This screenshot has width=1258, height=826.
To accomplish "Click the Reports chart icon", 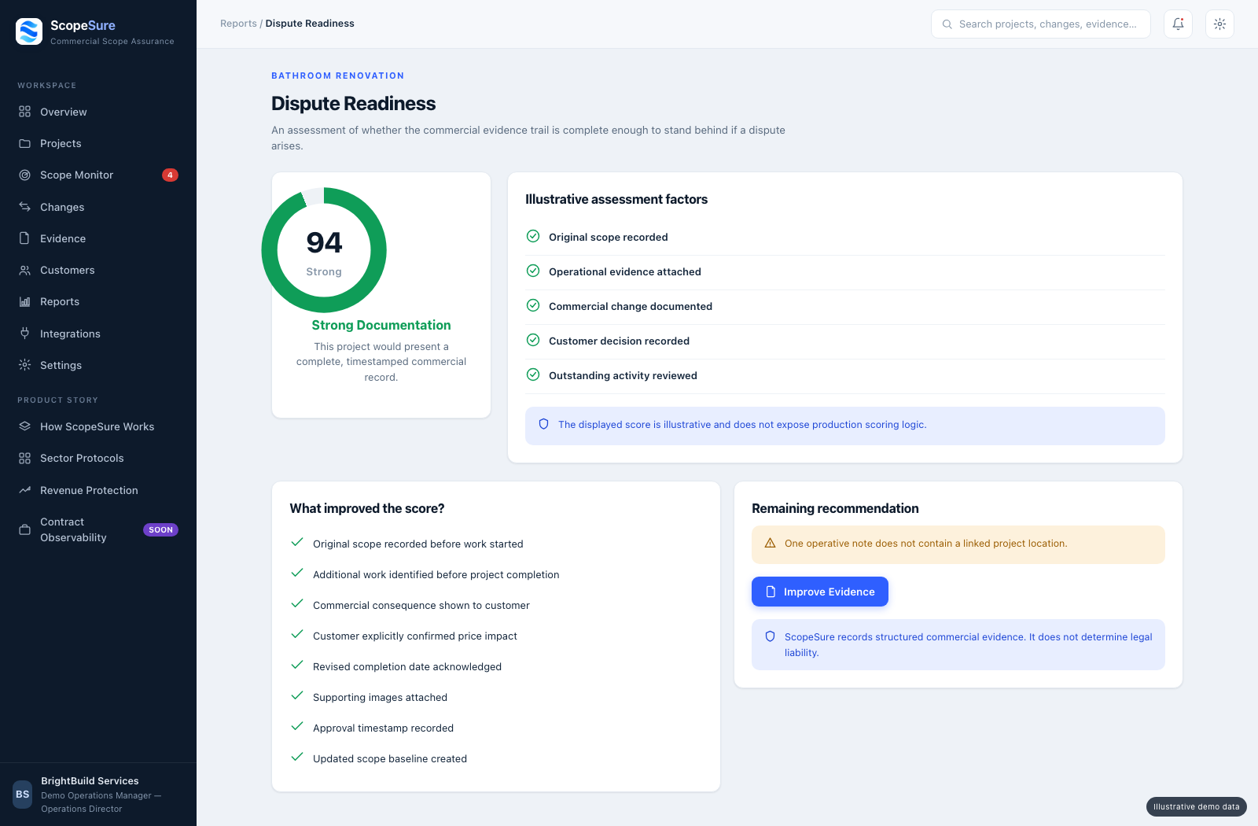I will (25, 301).
